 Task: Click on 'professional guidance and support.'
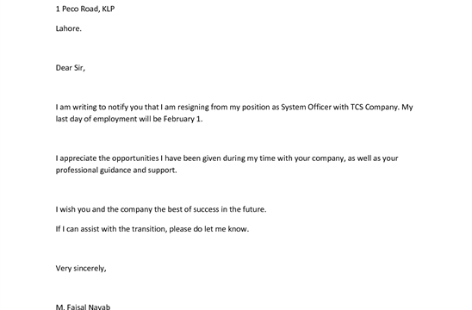click(x=116, y=170)
